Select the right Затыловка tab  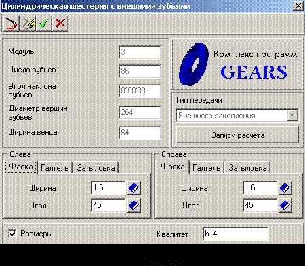[247, 168]
